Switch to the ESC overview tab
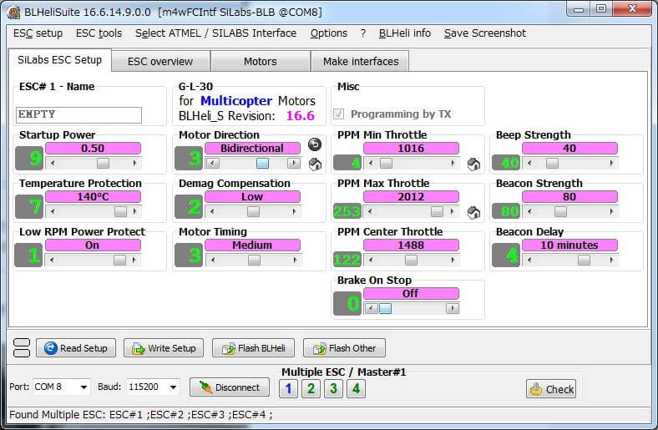The width and height of the screenshot is (658, 430). pos(160,61)
